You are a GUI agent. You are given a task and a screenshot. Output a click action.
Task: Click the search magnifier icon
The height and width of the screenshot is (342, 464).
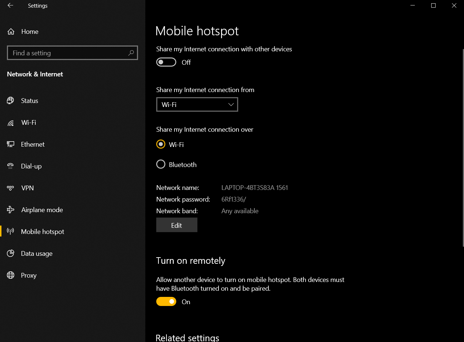[x=131, y=53]
